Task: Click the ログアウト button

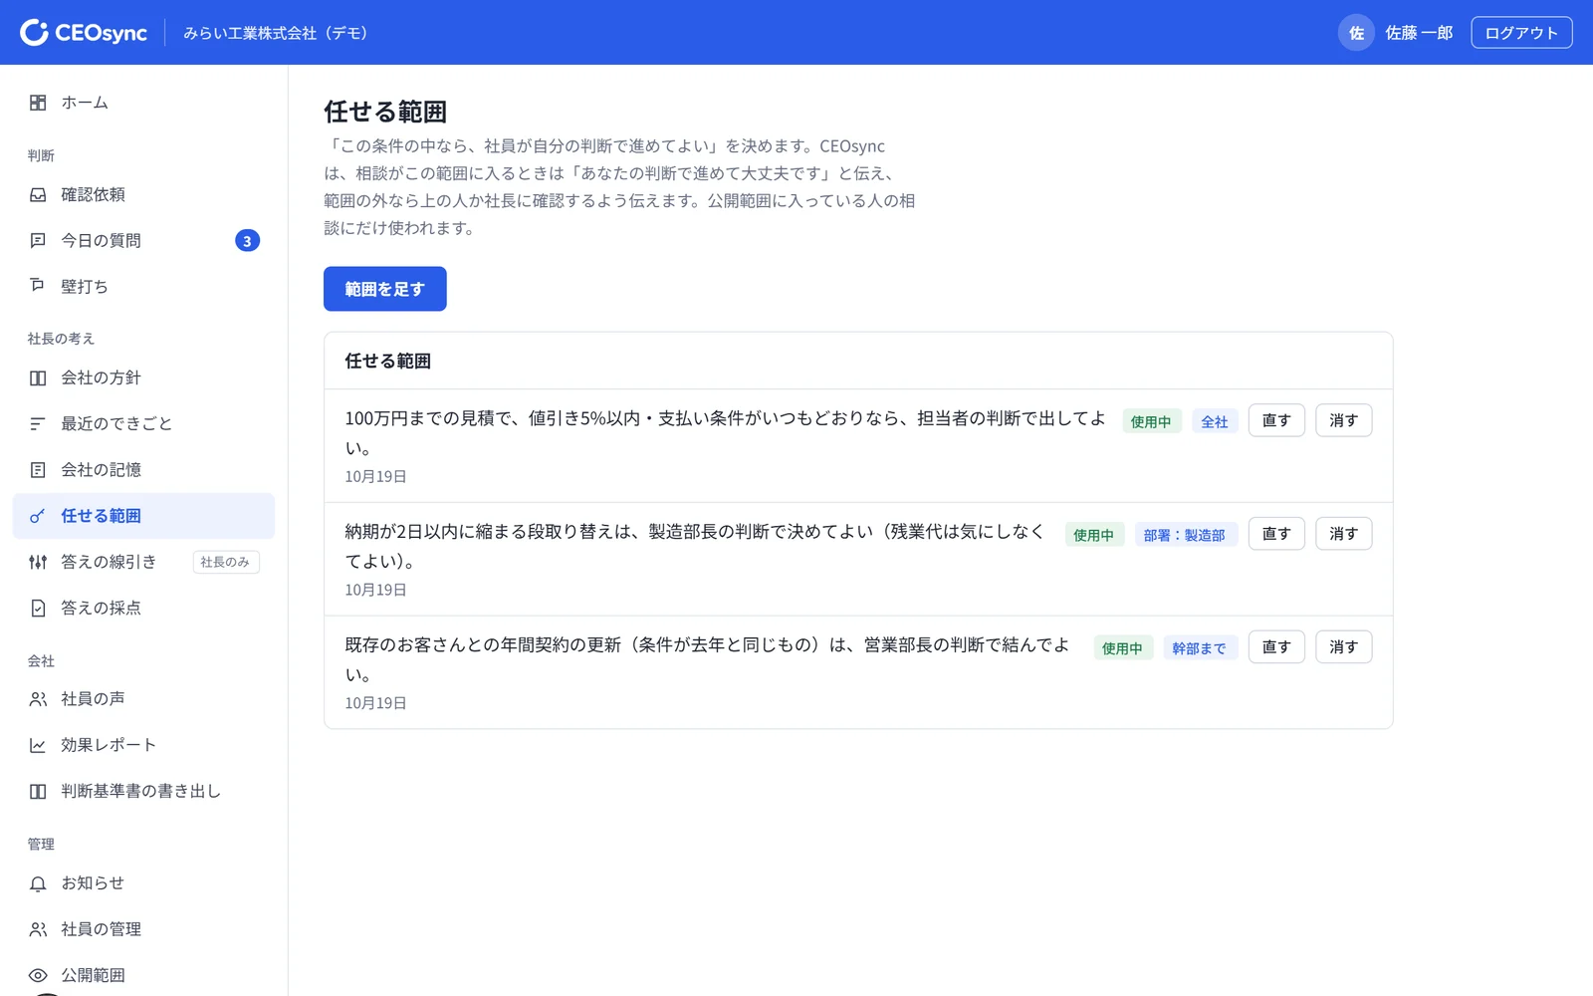Action: (x=1521, y=33)
